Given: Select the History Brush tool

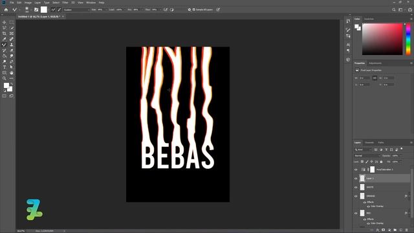Looking at the screenshot, I should click(x=5, y=50).
